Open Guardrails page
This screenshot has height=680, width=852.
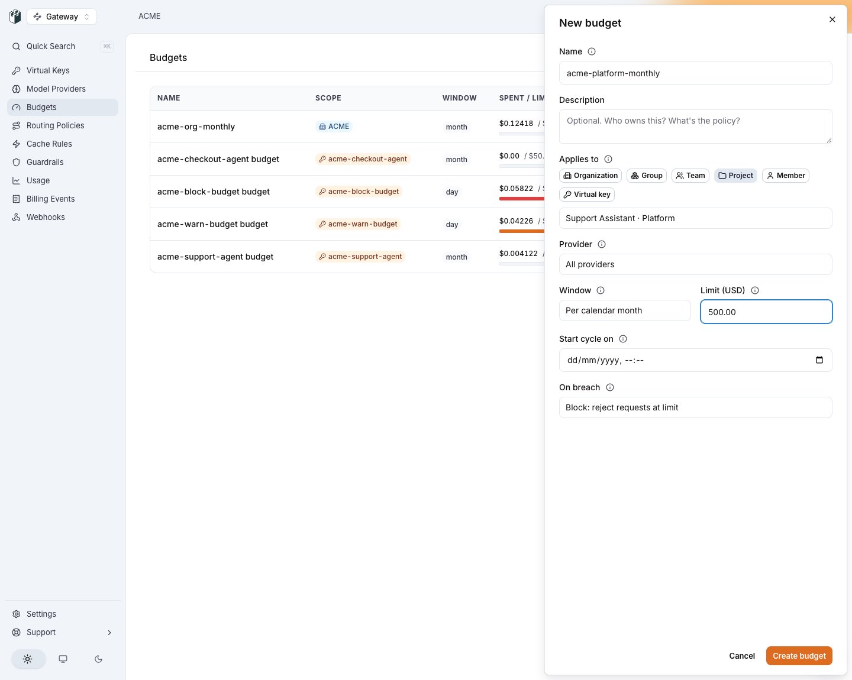(x=63, y=162)
